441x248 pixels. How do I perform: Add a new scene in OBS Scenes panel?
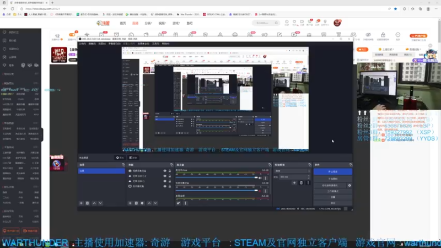pyautogui.click(x=81, y=203)
